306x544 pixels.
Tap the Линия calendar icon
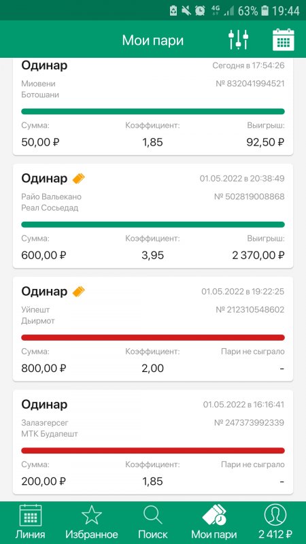pos(31,515)
